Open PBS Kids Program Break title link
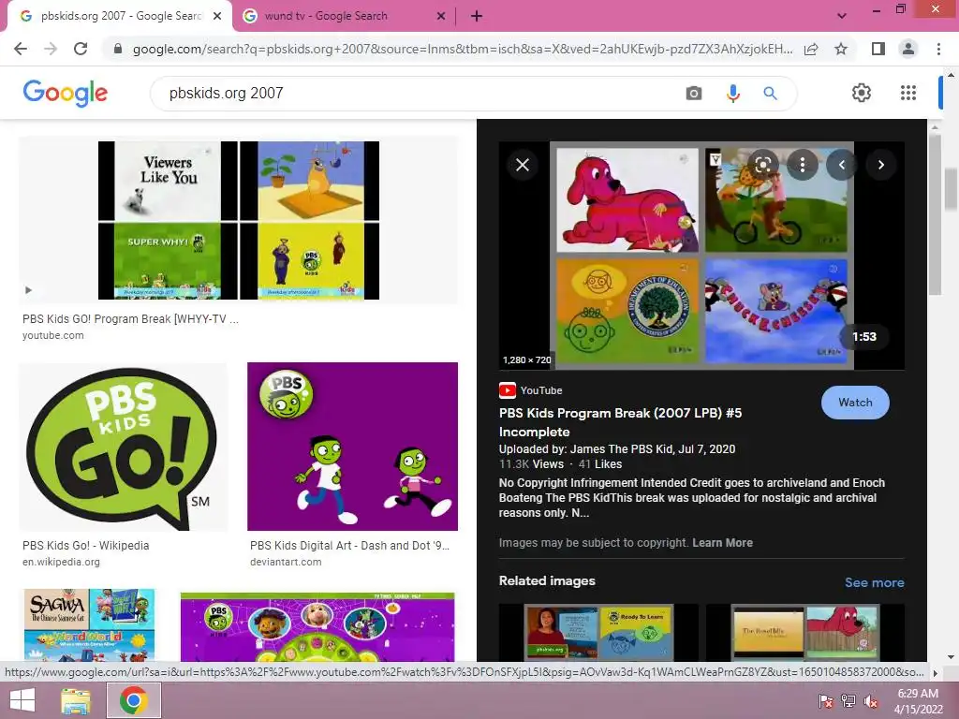 (620, 422)
